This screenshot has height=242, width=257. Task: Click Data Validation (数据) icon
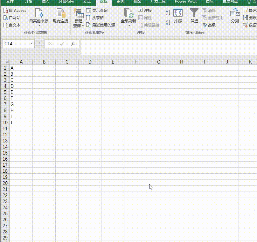[x=245, y=25]
